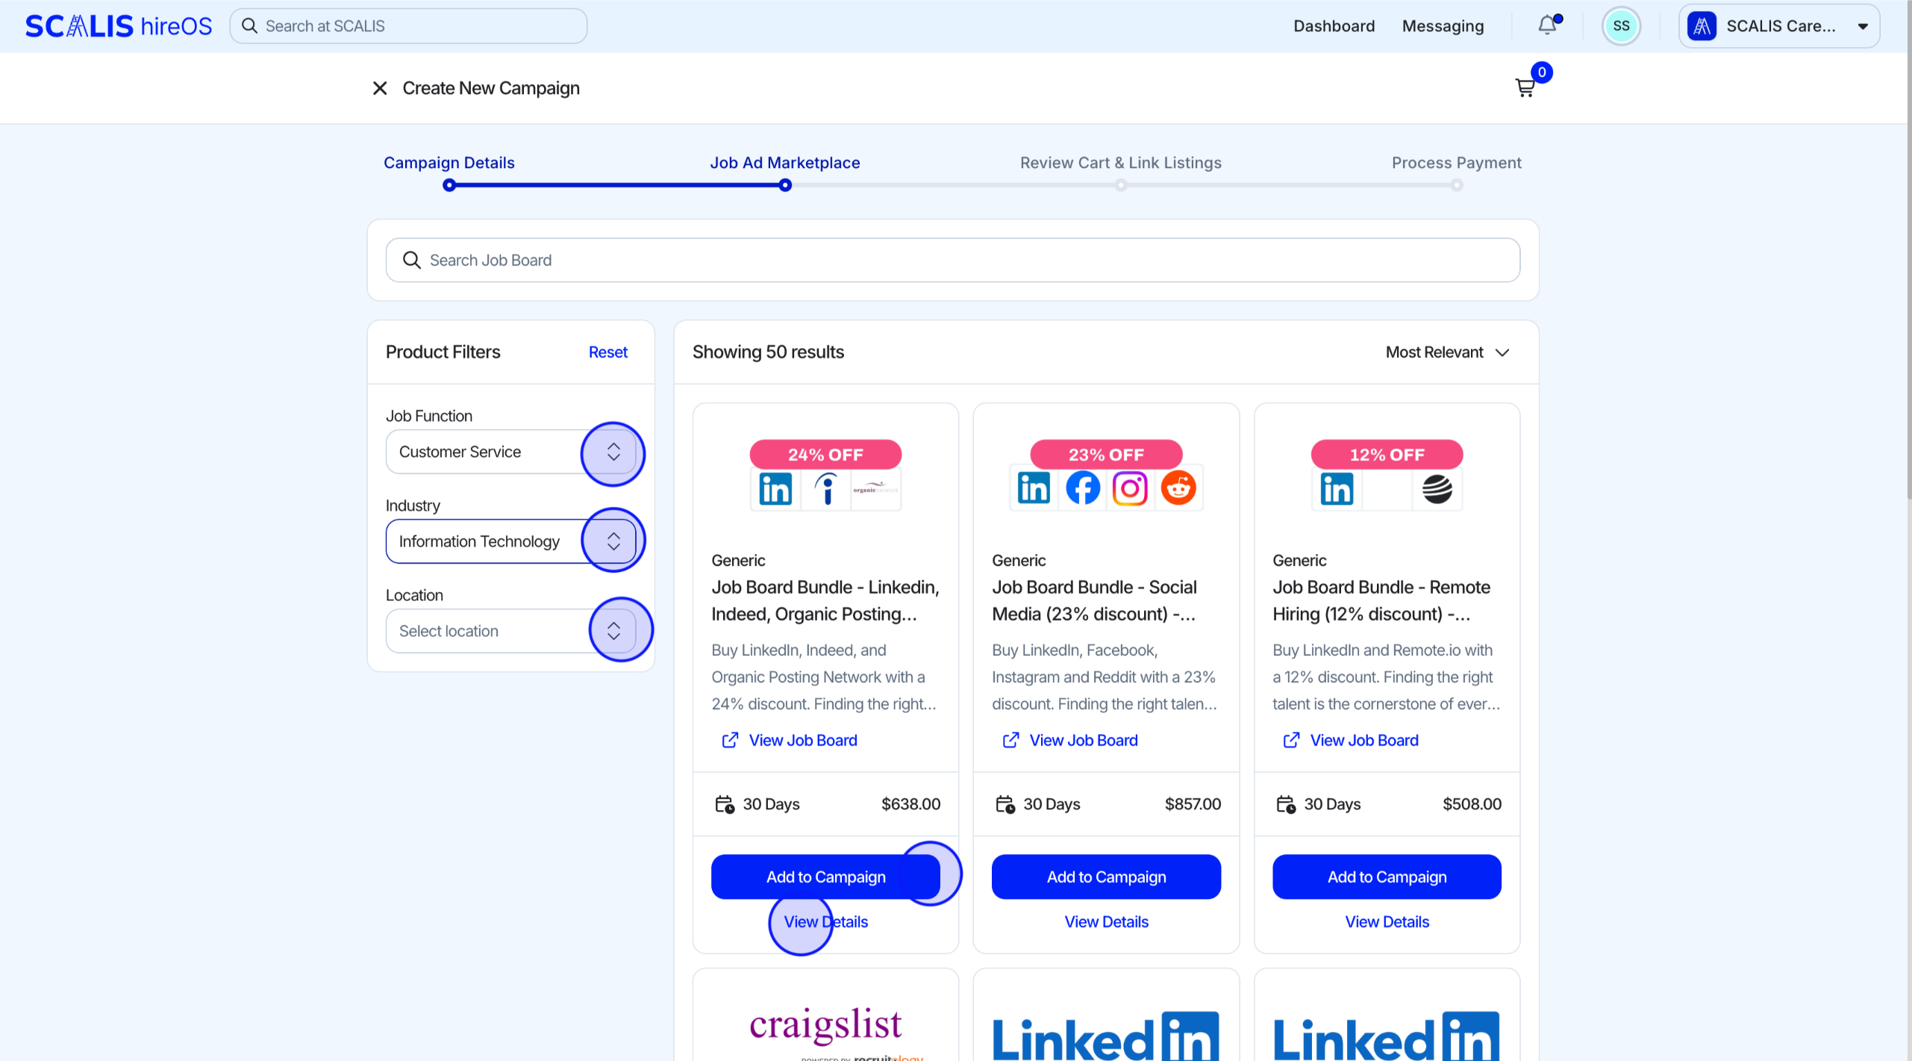Open the shopping cart icon
The image size is (1912, 1061).
pos(1525,87)
